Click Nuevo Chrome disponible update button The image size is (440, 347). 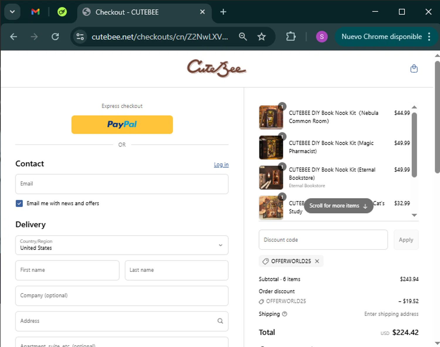[381, 37]
